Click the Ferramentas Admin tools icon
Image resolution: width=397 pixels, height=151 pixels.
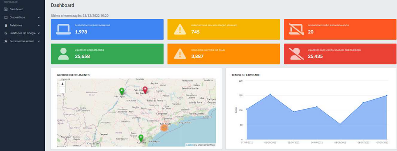click(x=6, y=41)
